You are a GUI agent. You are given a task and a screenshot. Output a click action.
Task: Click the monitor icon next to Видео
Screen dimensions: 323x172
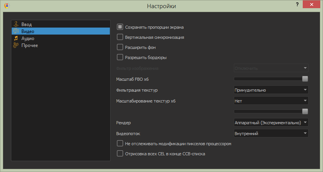tap(16, 31)
